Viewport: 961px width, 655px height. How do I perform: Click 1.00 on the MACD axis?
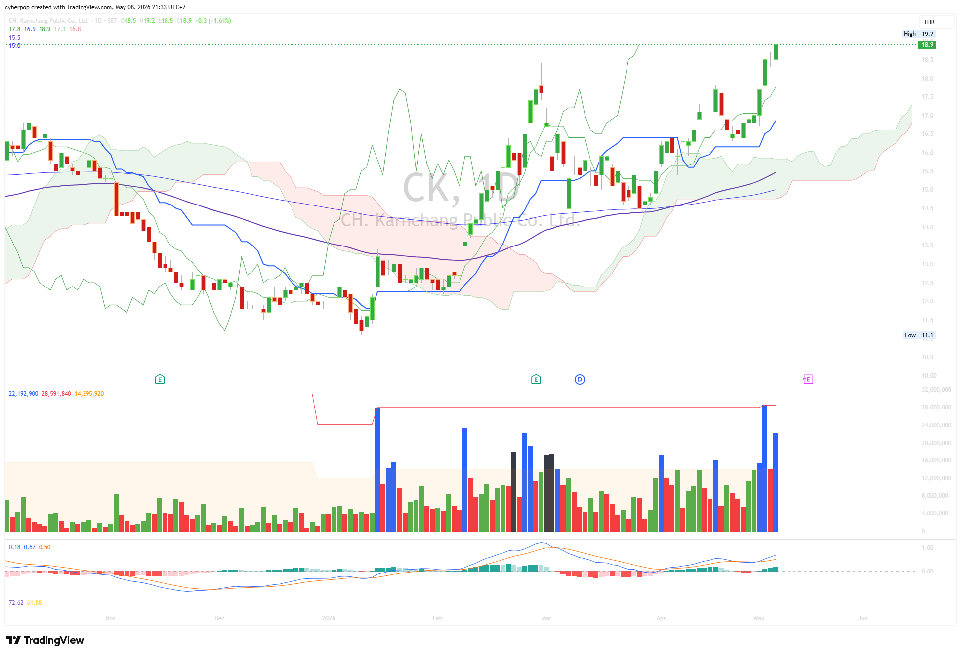pos(927,548)
